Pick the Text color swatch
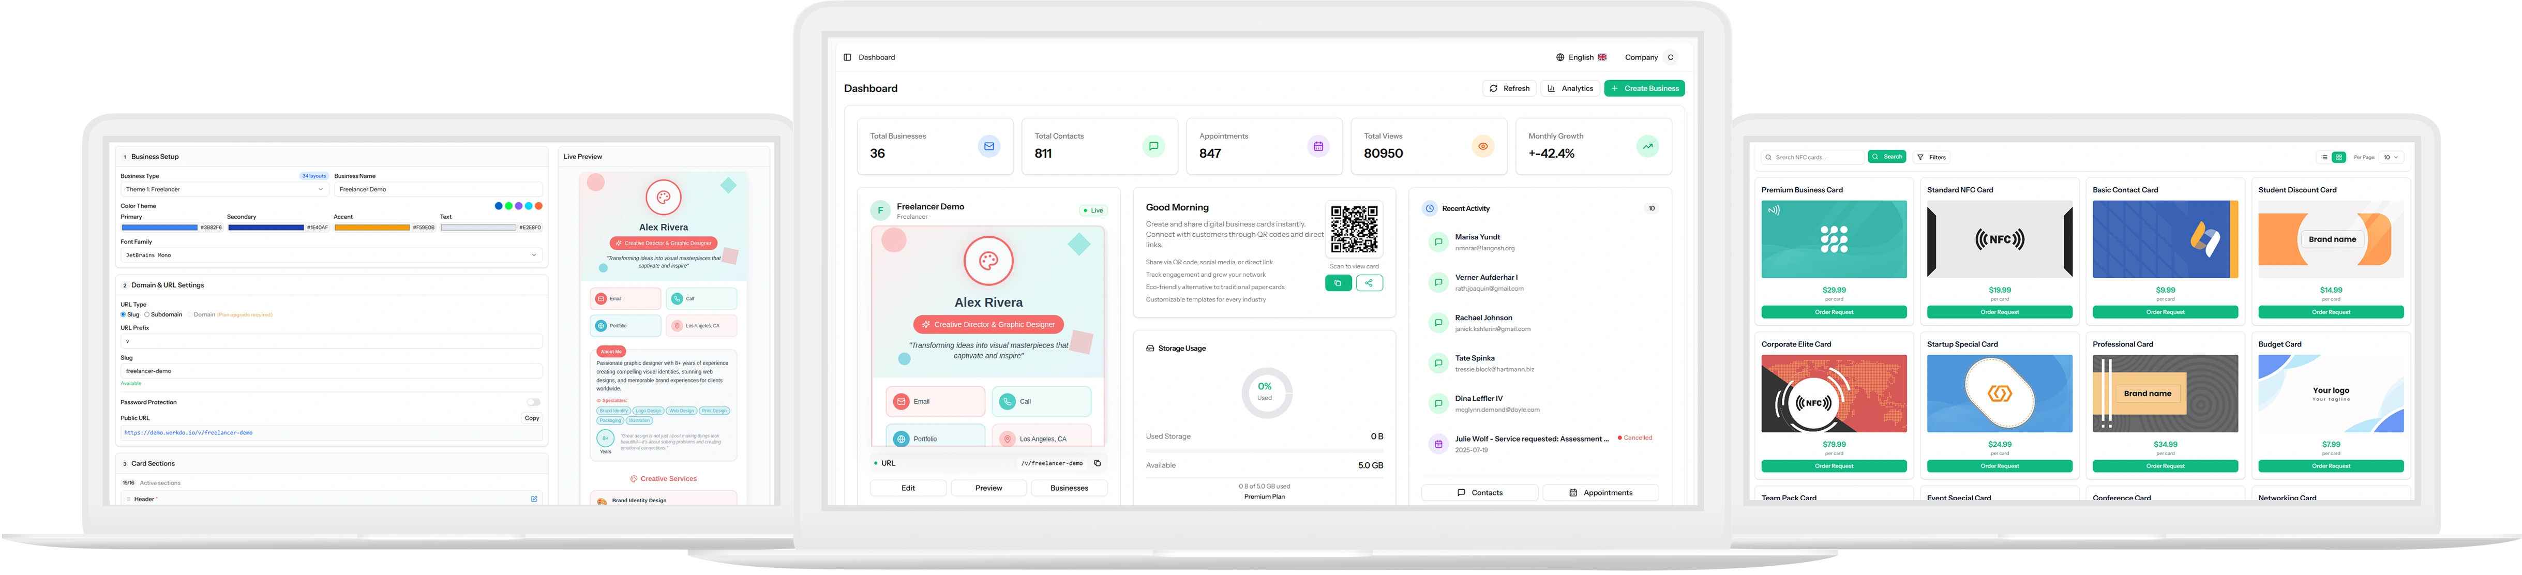Image resolution: width=2522 pixels, height=575 pixels. pyautogui.click(x=478, y=227)
